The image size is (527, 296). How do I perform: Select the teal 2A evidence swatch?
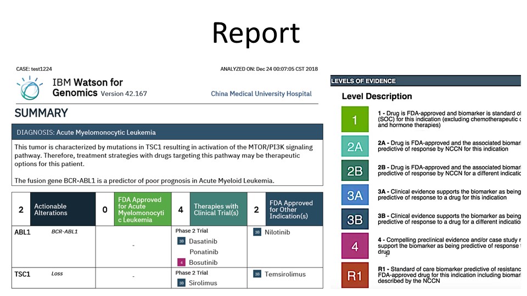(x=355, y=146)
